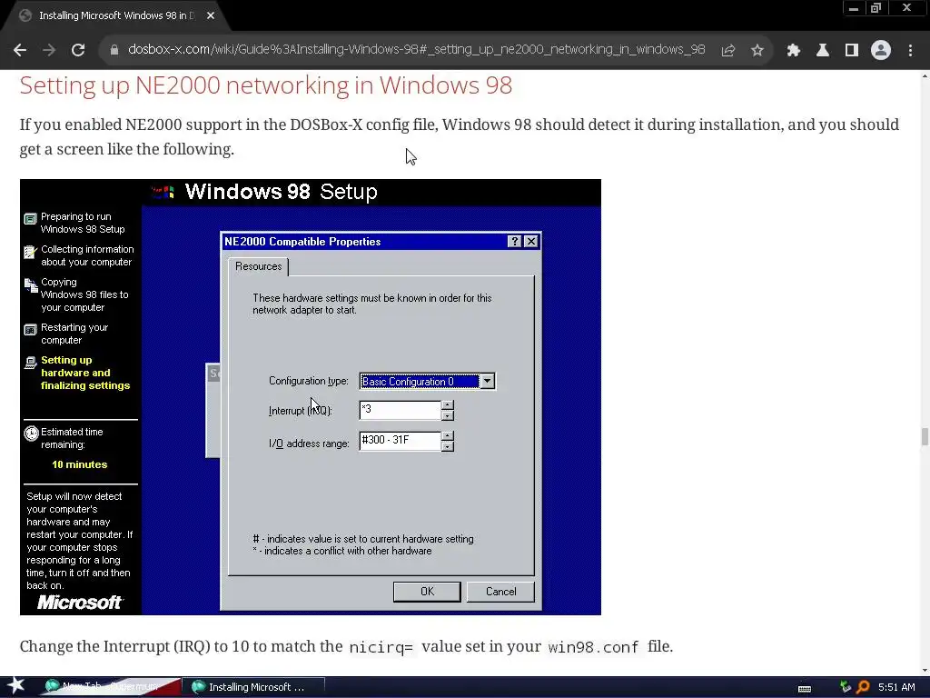The width and height of the screenshot is (930, 698).
Task: Click the scrollbar down arrow
Action: click(x=925, y=671)
